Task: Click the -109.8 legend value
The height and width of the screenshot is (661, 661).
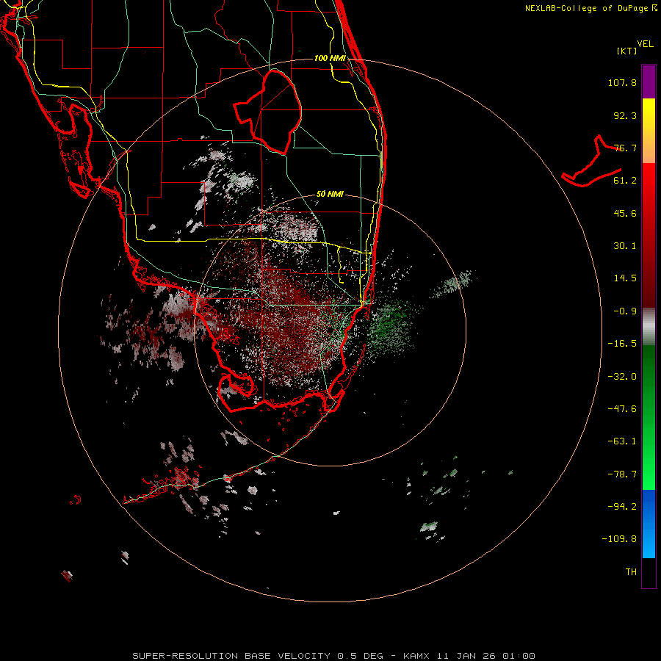Action: 619,539
